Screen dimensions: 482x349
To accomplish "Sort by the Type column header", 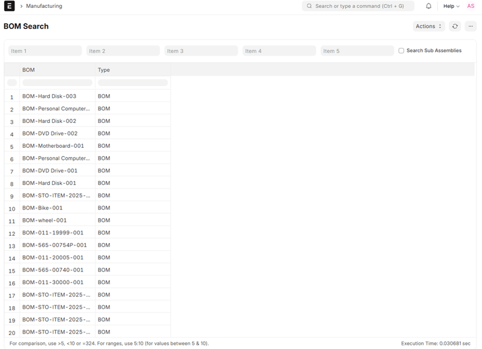I will [133, 70].
